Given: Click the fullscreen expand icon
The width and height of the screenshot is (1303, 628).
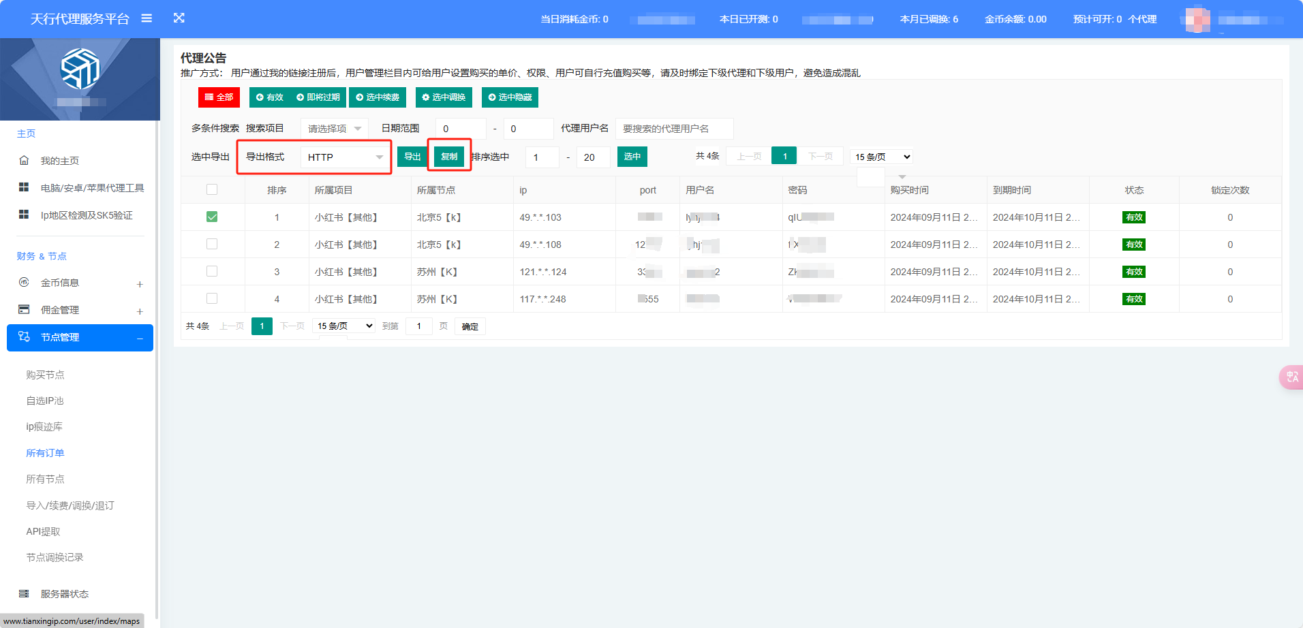Looking at the screenshot, I should 179,18.
